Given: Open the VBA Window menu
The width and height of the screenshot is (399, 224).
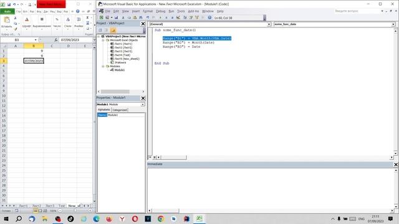Looking at the screenshot, I should coord(208,11).
